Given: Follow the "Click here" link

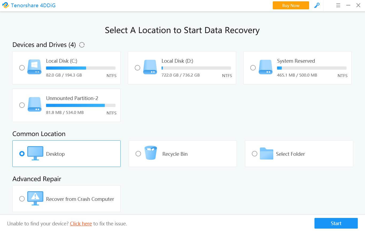Looking at the screenshot, I should click(x=81, y=224).
